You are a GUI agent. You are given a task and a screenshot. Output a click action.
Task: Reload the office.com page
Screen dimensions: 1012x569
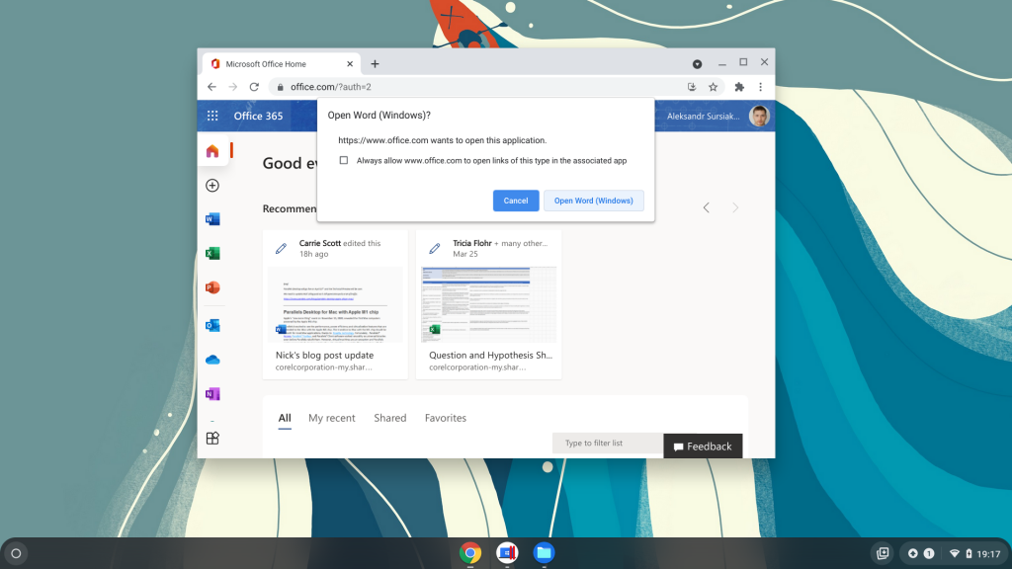[x=254, y=87]
